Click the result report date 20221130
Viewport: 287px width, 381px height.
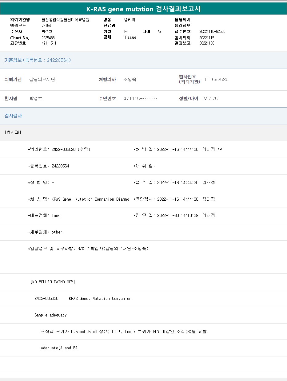tap(207, 43)
